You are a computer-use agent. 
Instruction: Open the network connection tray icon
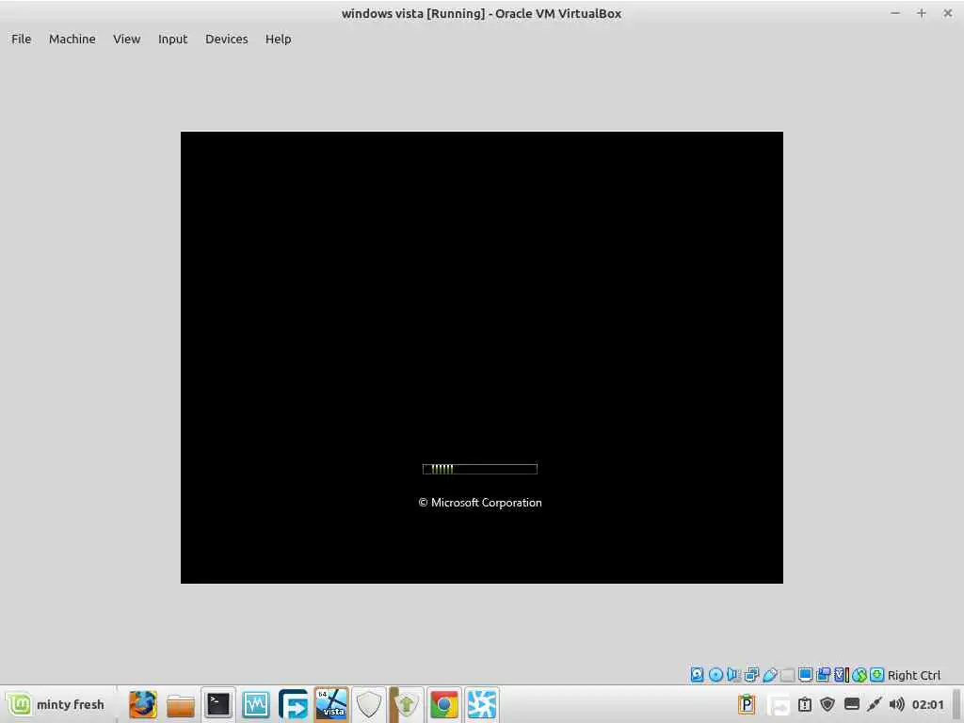(875, 704)
